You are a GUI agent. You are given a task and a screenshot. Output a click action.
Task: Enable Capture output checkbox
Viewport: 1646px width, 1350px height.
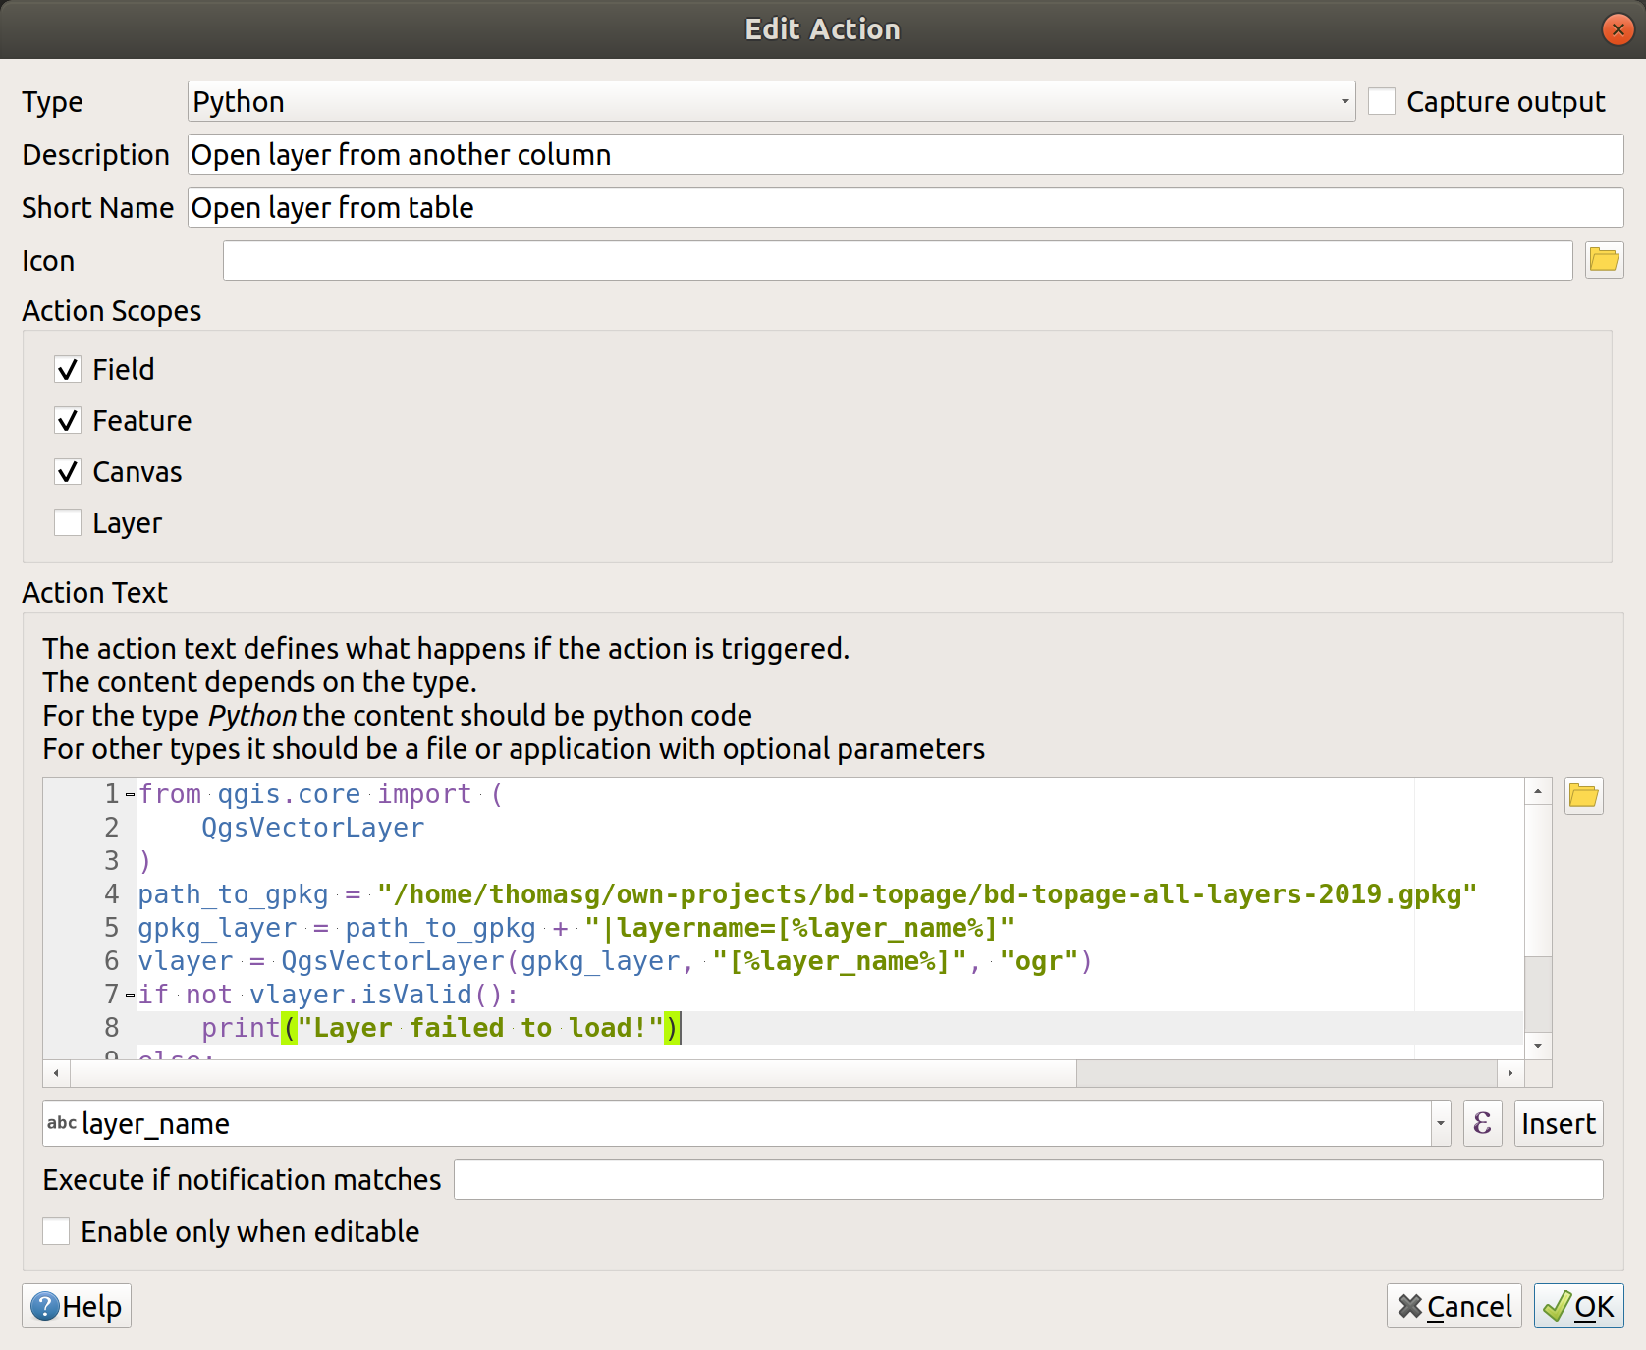coord(1382,101)
